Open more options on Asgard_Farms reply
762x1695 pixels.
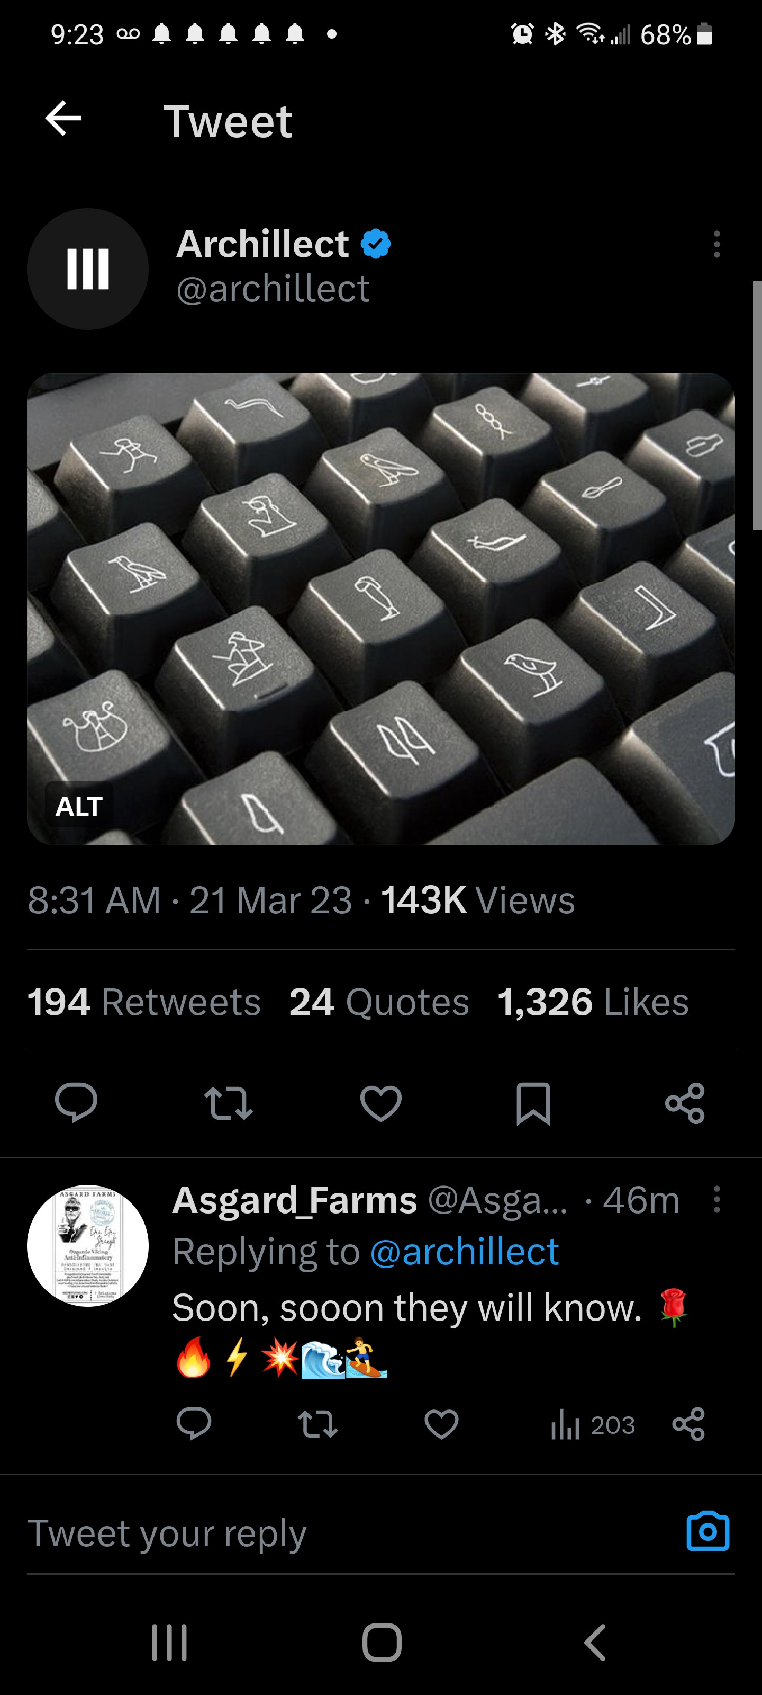(x=716, y=1200)
